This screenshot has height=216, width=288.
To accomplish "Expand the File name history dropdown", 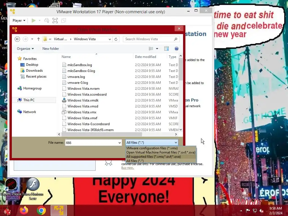I will 120,143.
